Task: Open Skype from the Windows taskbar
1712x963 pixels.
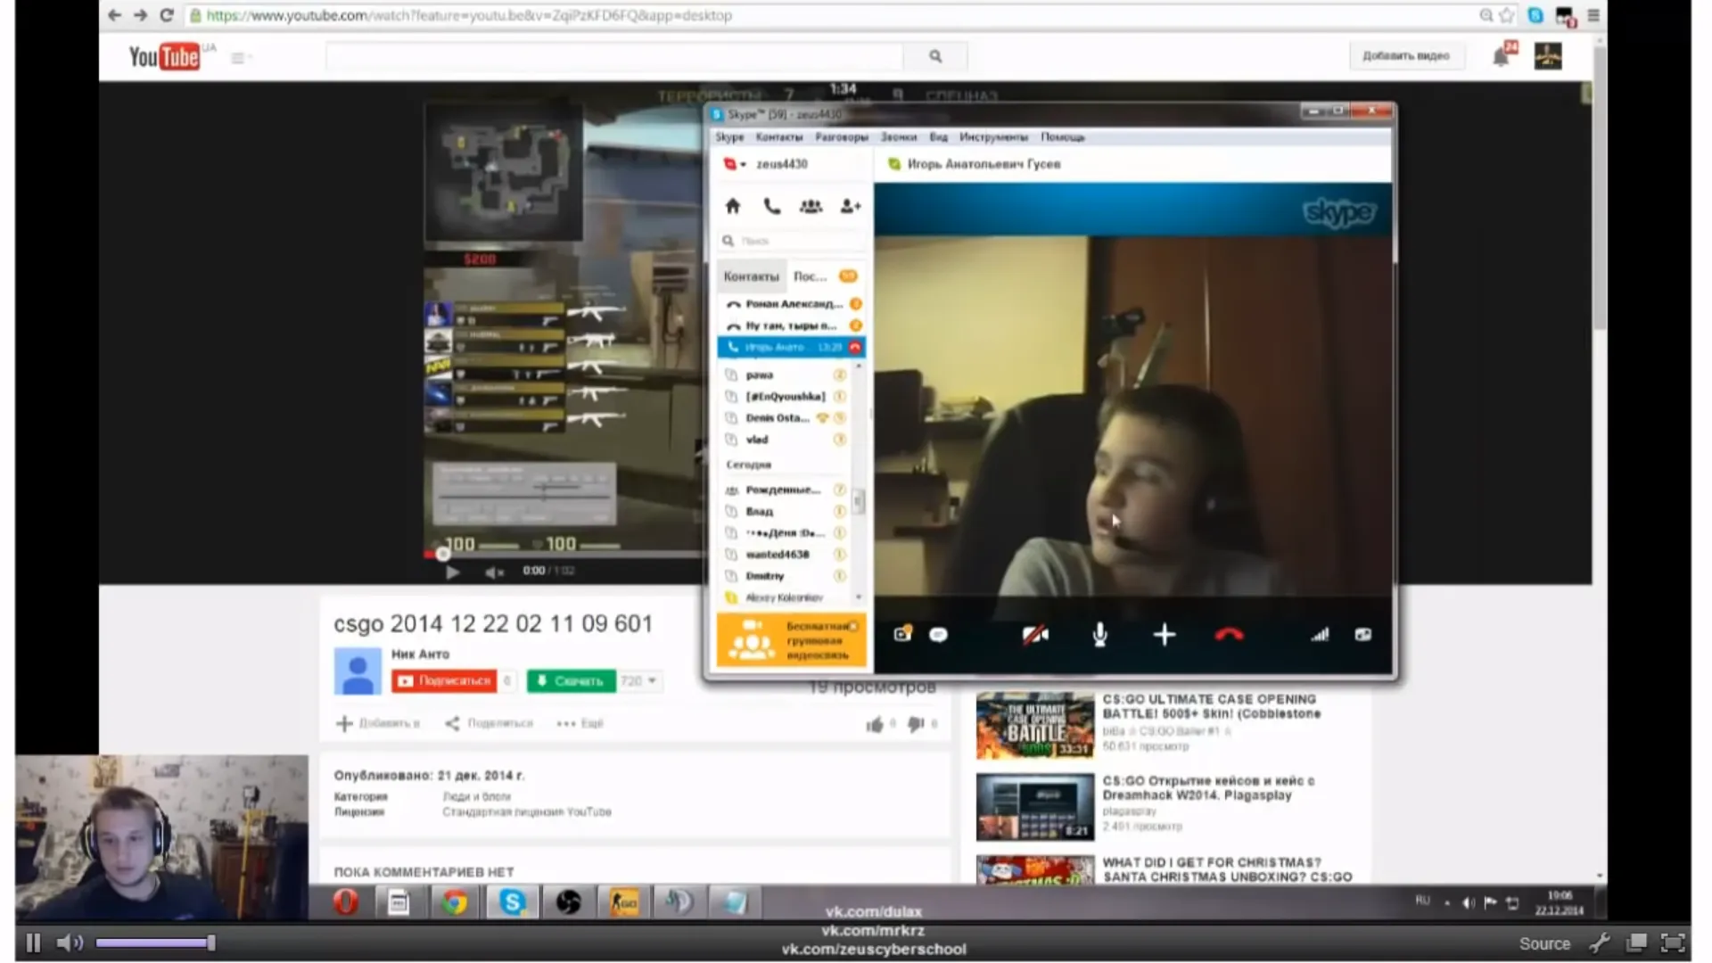Action: 512,902
